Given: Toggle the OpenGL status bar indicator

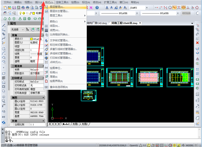Looking at the screenshot, I should click(x=134, y=145).
